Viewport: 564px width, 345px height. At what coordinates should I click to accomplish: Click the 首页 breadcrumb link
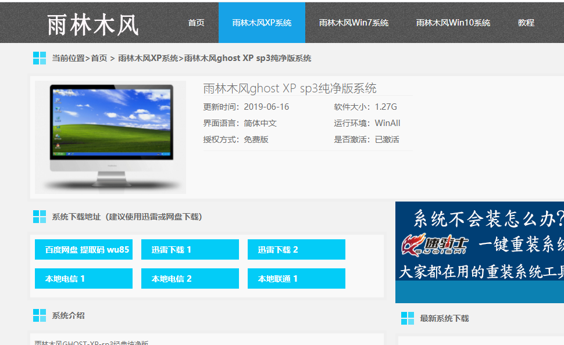click(x=99, y=58)
